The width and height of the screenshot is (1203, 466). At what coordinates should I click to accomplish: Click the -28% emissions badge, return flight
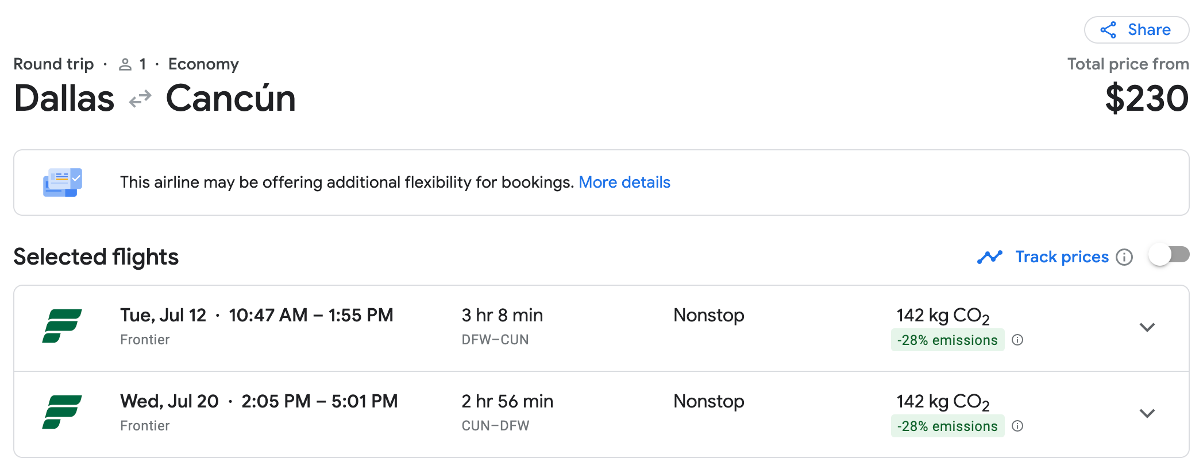(x=947, y=426)
